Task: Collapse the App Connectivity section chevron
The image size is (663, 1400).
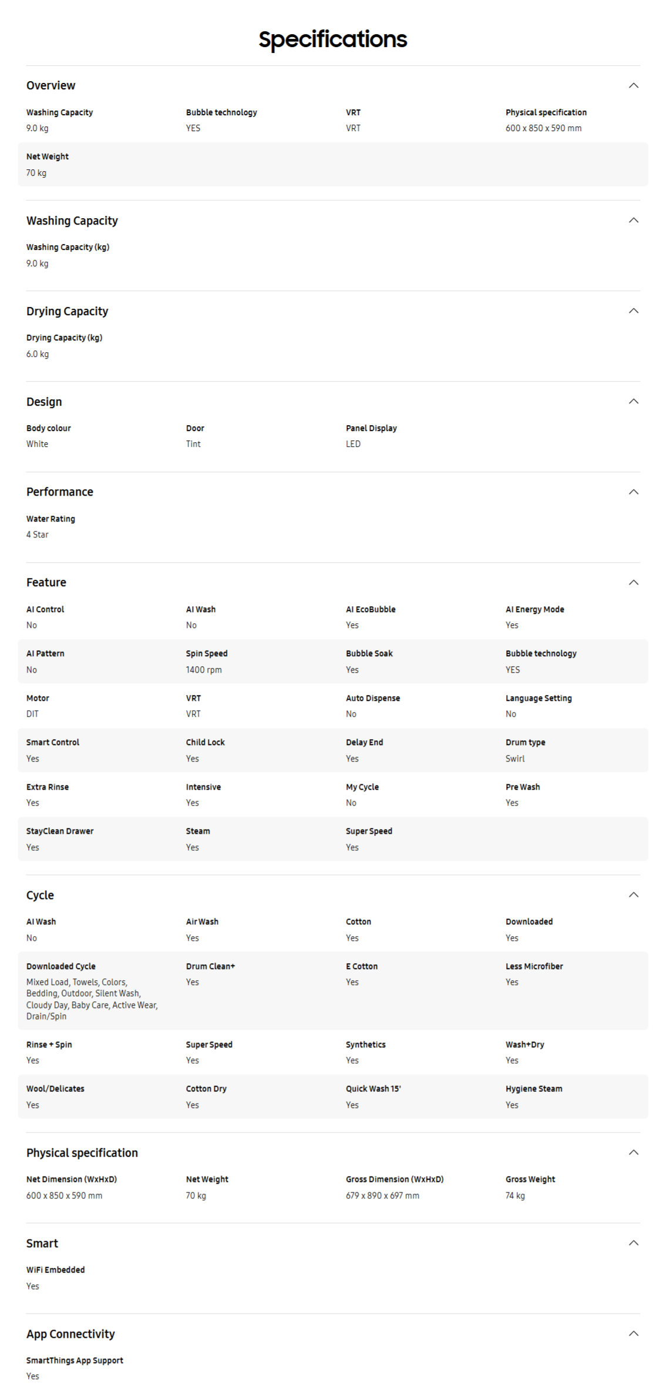Action: click(x=633, y=1333)
